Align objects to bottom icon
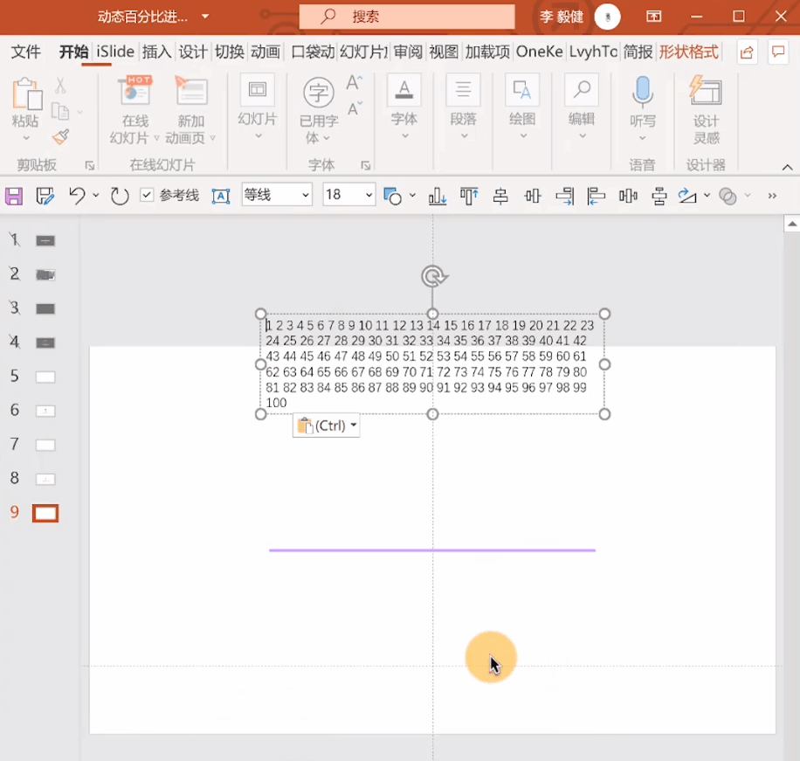Screen dimensions: 800x761 438,196
